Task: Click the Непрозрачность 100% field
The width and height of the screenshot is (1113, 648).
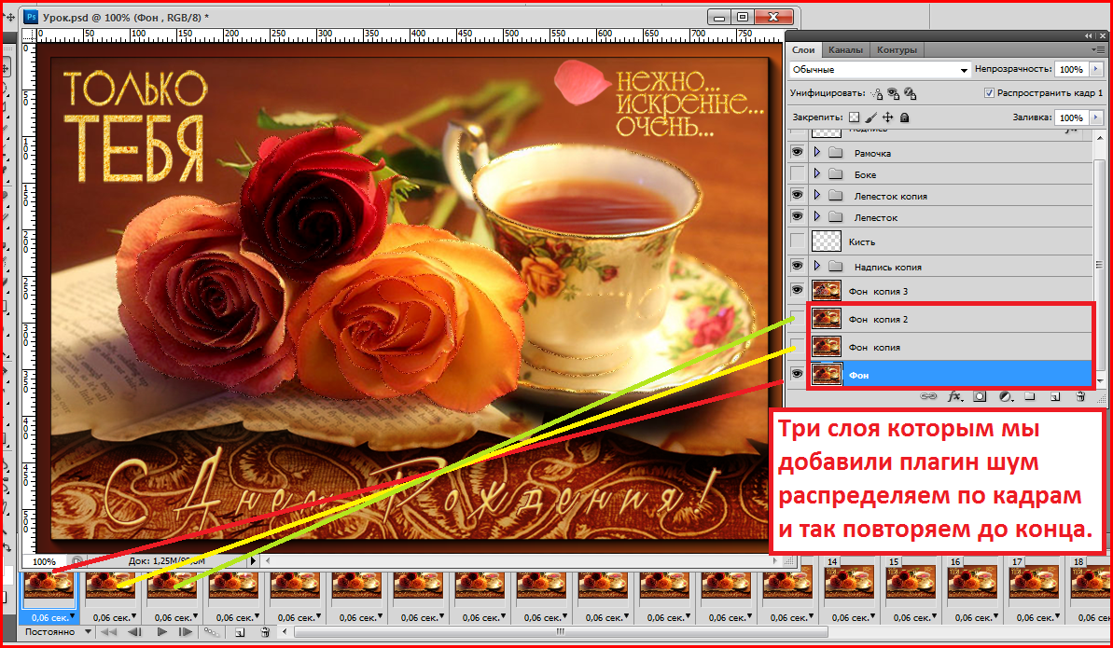Action: (x=1071, y=70)
